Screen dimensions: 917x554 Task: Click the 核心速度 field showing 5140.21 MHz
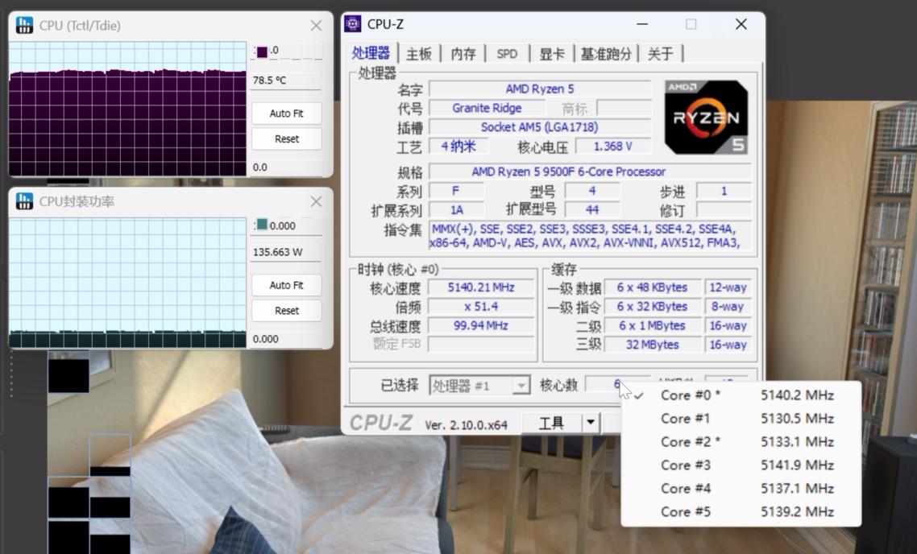click(481, 287)
